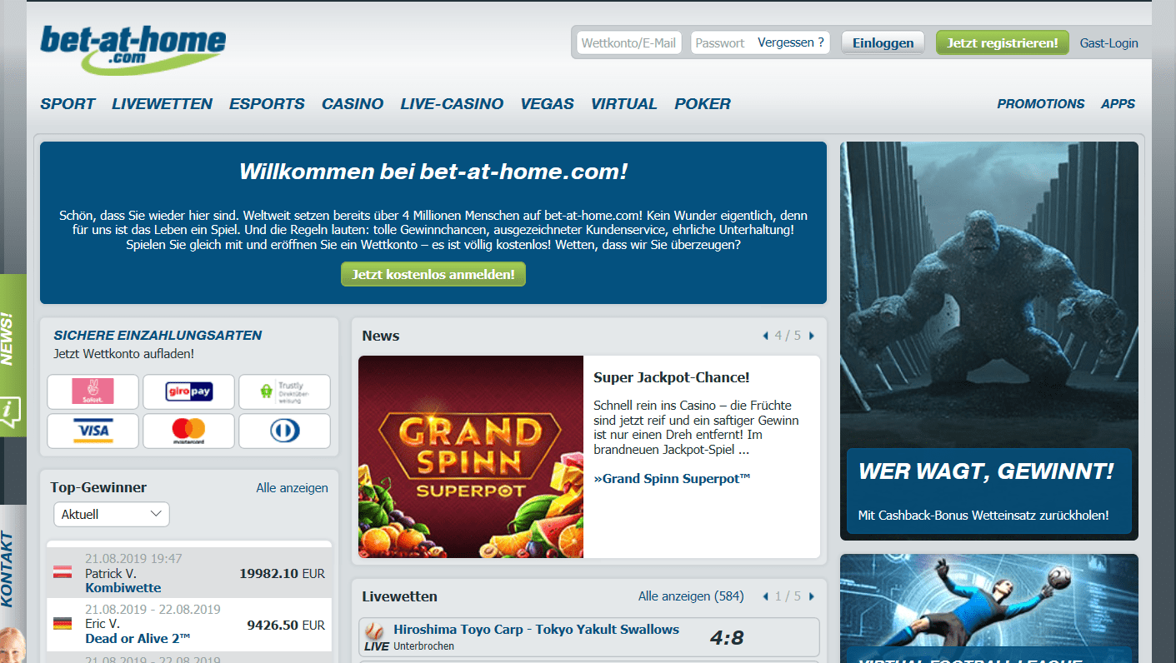Viewport: 1176px width, 663px height.
Task: Select the Mastercard payment icon
Action: (x=188, y=431)
